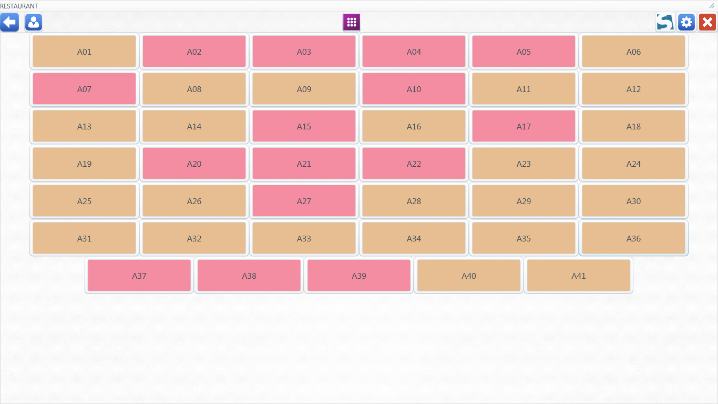The width and height of the screenshot is (718, 404).
Task: Open the purple keypad grid icon
Action: (x=352, y=22)
